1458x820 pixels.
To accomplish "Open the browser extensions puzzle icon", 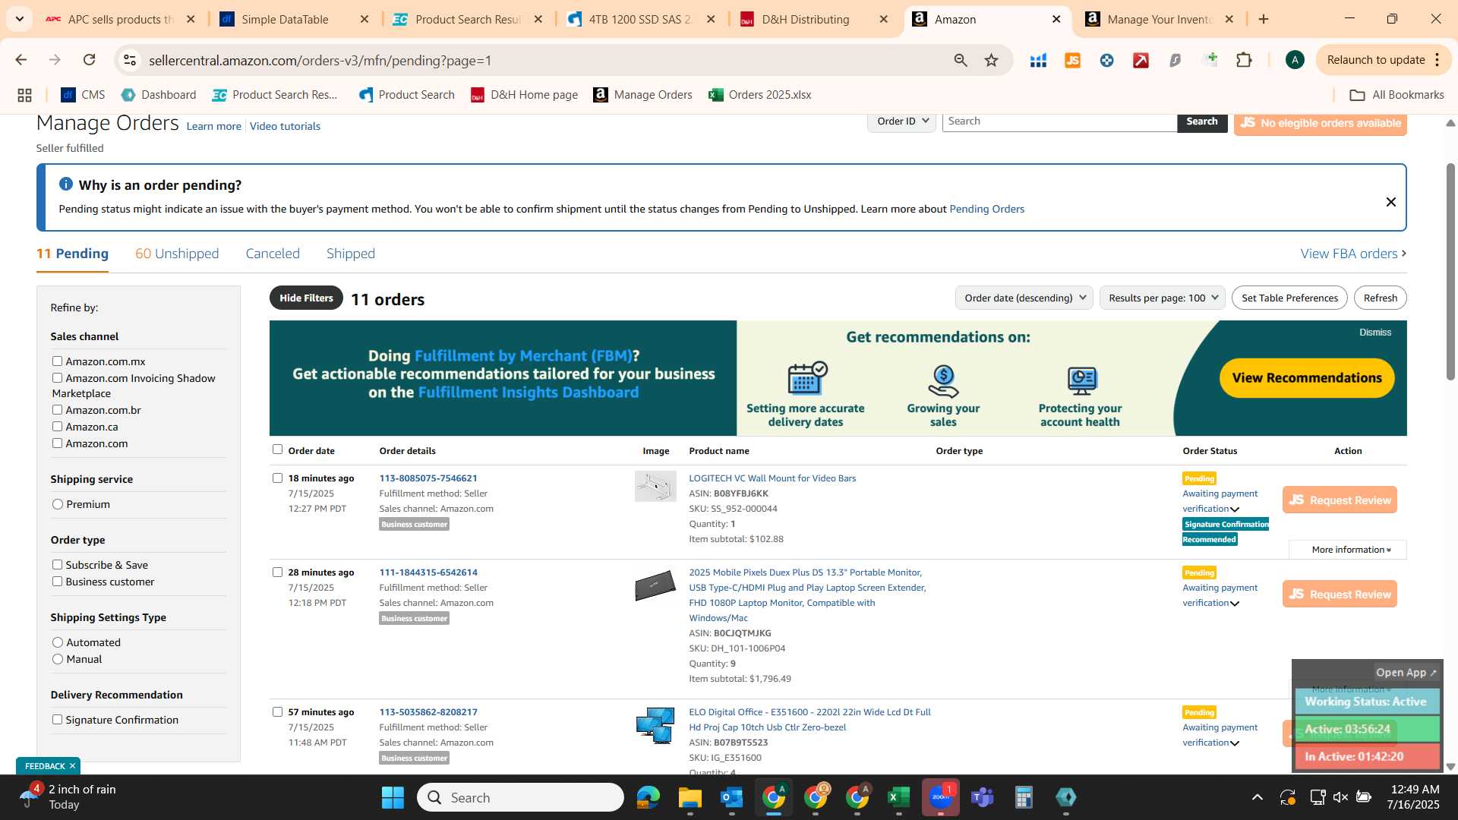I will 1244,60.
